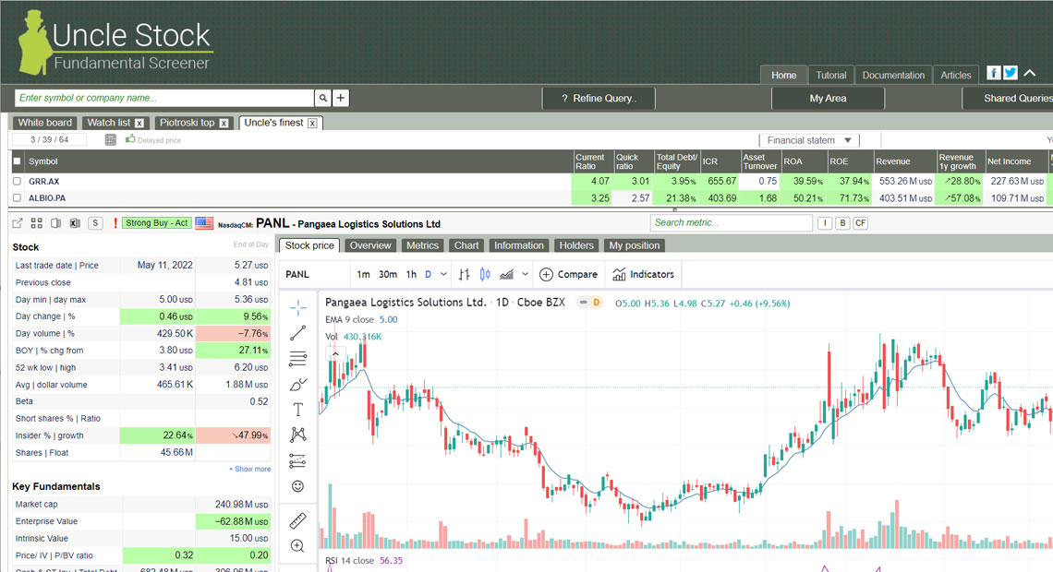
Task: Select the zoom-in magnifier tool
Action: pyautogui.click(x=298, y=545)
